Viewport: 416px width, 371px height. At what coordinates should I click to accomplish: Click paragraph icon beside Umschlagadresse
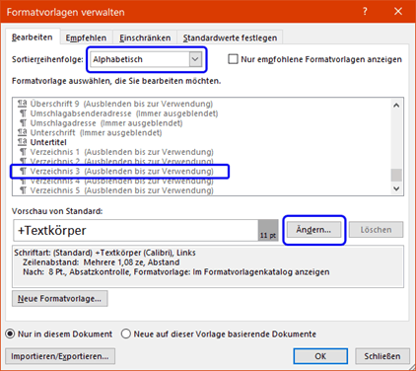(23, 123)
